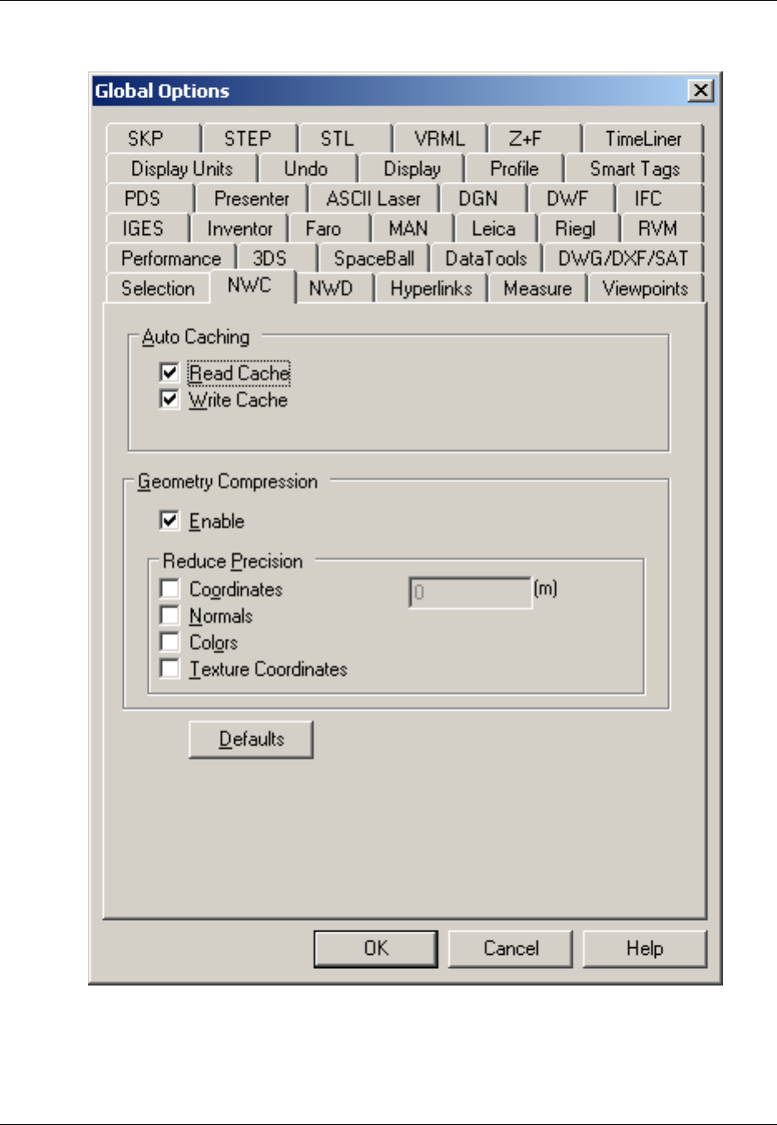Open the DWF tab

(571, 198)
